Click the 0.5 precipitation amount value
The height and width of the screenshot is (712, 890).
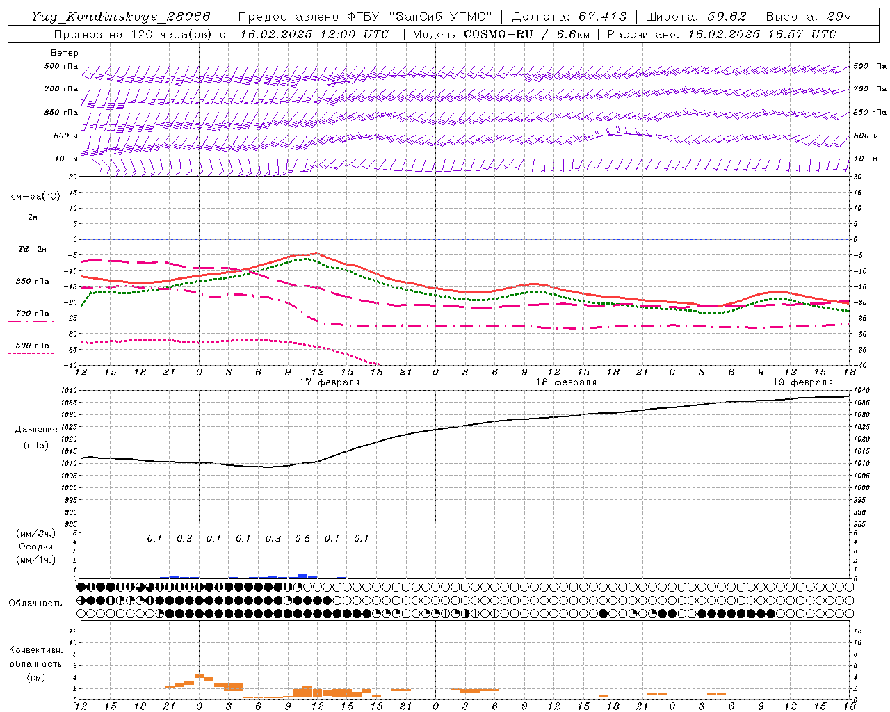pyautogui.click(x=302, y=538)
